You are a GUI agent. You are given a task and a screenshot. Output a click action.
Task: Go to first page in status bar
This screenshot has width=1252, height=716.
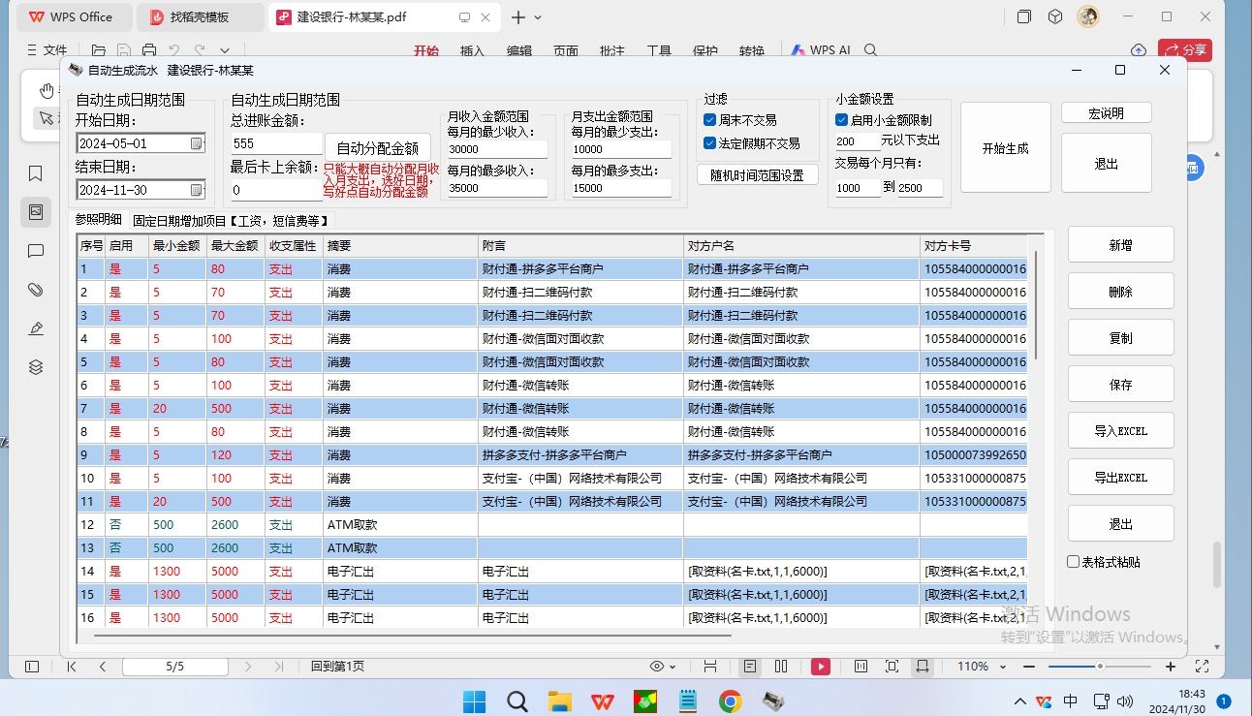tap(72, 667)
